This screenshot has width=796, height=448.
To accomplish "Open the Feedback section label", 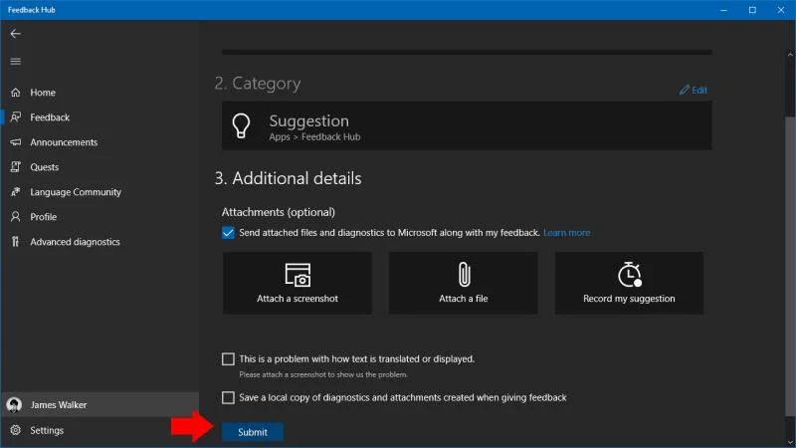I will [x=50, y=117].
